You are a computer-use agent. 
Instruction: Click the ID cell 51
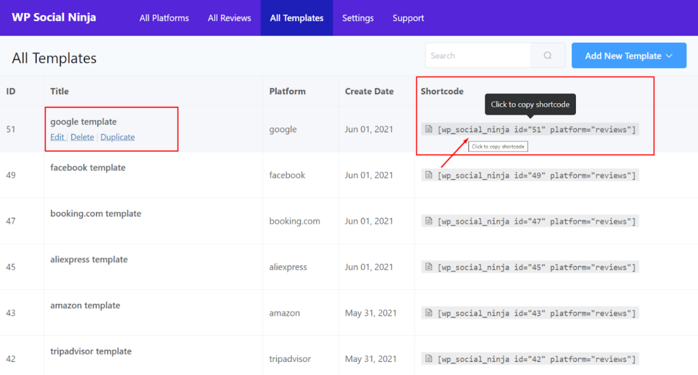(11, 129)
